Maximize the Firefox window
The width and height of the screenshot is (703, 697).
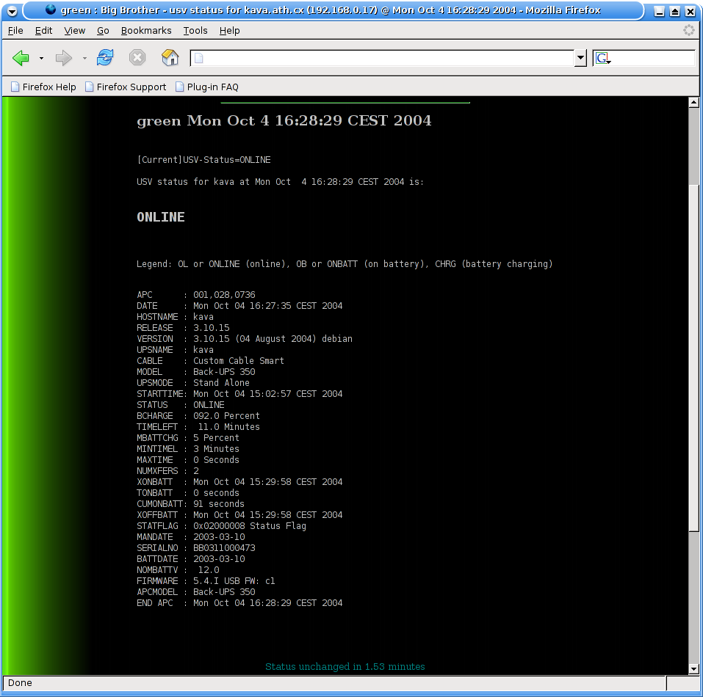(x=675, y=11)
